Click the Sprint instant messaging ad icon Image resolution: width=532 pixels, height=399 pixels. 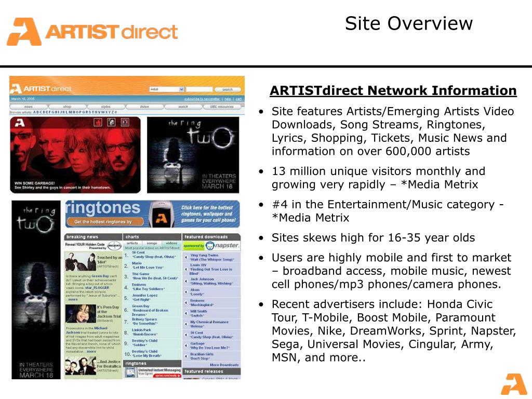[x=130, y=372]
